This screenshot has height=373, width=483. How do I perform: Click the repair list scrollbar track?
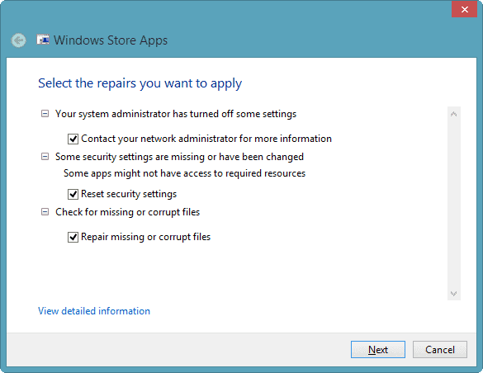pyautogui.click(x=454, y=204)
